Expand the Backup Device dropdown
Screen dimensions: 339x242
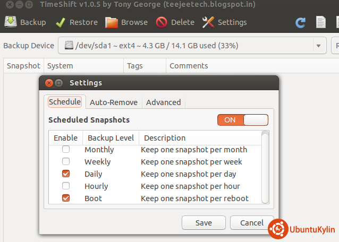[318, 46]
